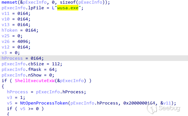
Task: Click the NtOpenProcessToken function name
Action: tap(44, 103)
